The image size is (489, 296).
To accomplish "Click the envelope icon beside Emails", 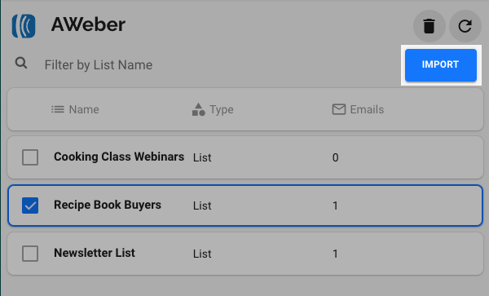I will point(339,109).
